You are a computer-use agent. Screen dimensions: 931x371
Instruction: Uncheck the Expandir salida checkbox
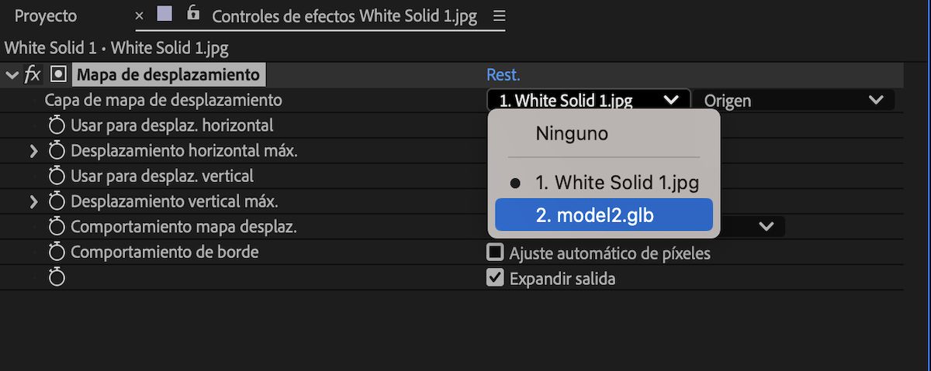(x=495, y=278)
